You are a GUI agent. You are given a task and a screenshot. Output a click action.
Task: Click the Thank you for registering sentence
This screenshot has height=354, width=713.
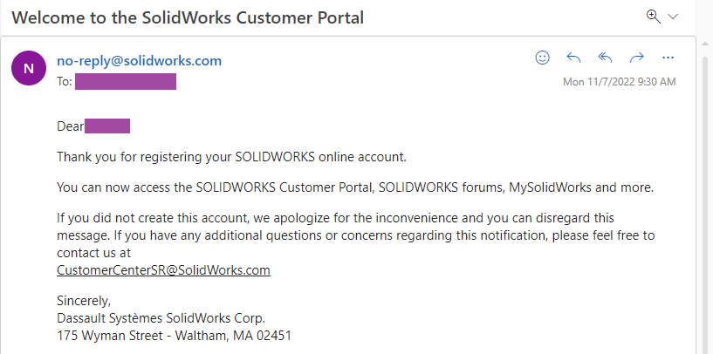pyautogui.click(x=231, y=157)
